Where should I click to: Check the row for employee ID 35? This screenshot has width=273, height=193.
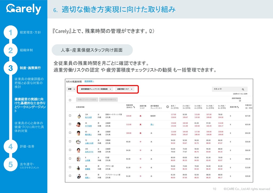click(x=70, y=124)
